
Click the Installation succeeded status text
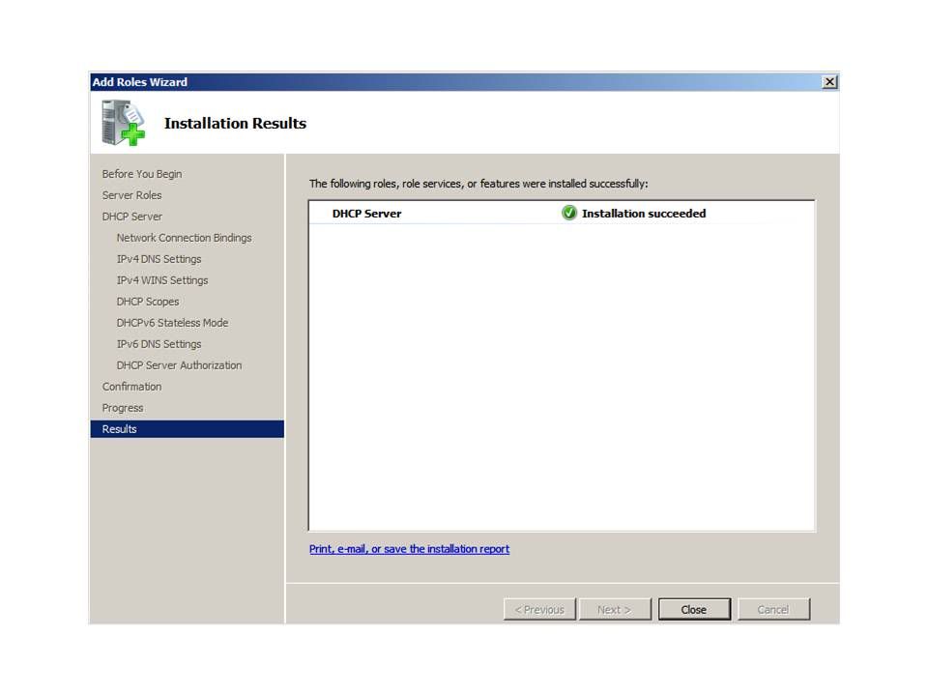644,214
